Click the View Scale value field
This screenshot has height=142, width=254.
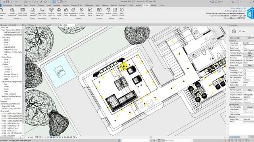pyautogui.click(x=248, y=43)
